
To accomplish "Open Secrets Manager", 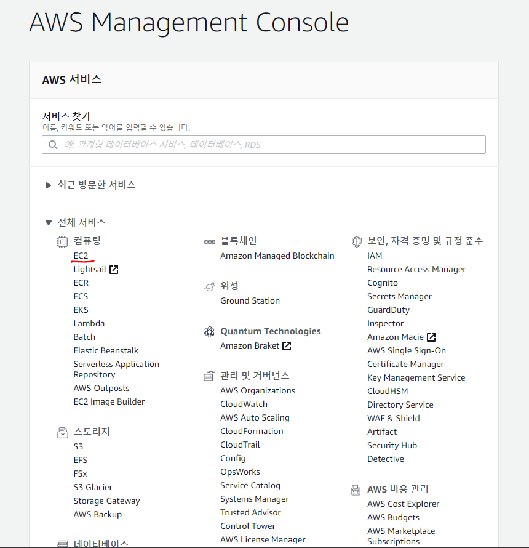I will 399,297.
